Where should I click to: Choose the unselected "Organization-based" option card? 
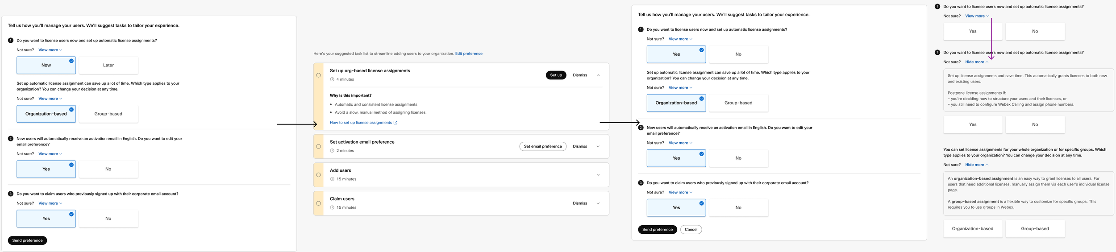click(973, 229)
